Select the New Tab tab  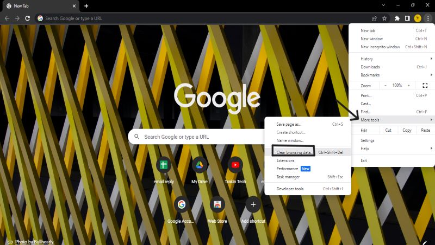coord(40,6)
